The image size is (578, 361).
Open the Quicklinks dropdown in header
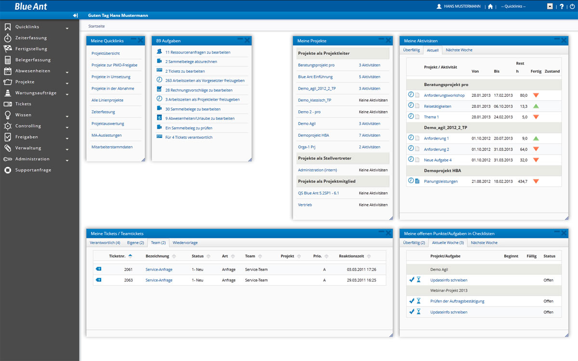550,7
